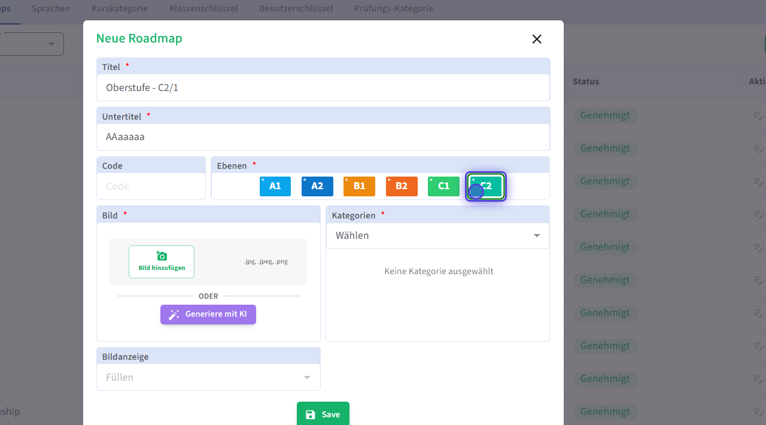This screenshot has width=766, height=425.
Task: Click the magic wand icon for KI generation
Action: pos(174,314)
